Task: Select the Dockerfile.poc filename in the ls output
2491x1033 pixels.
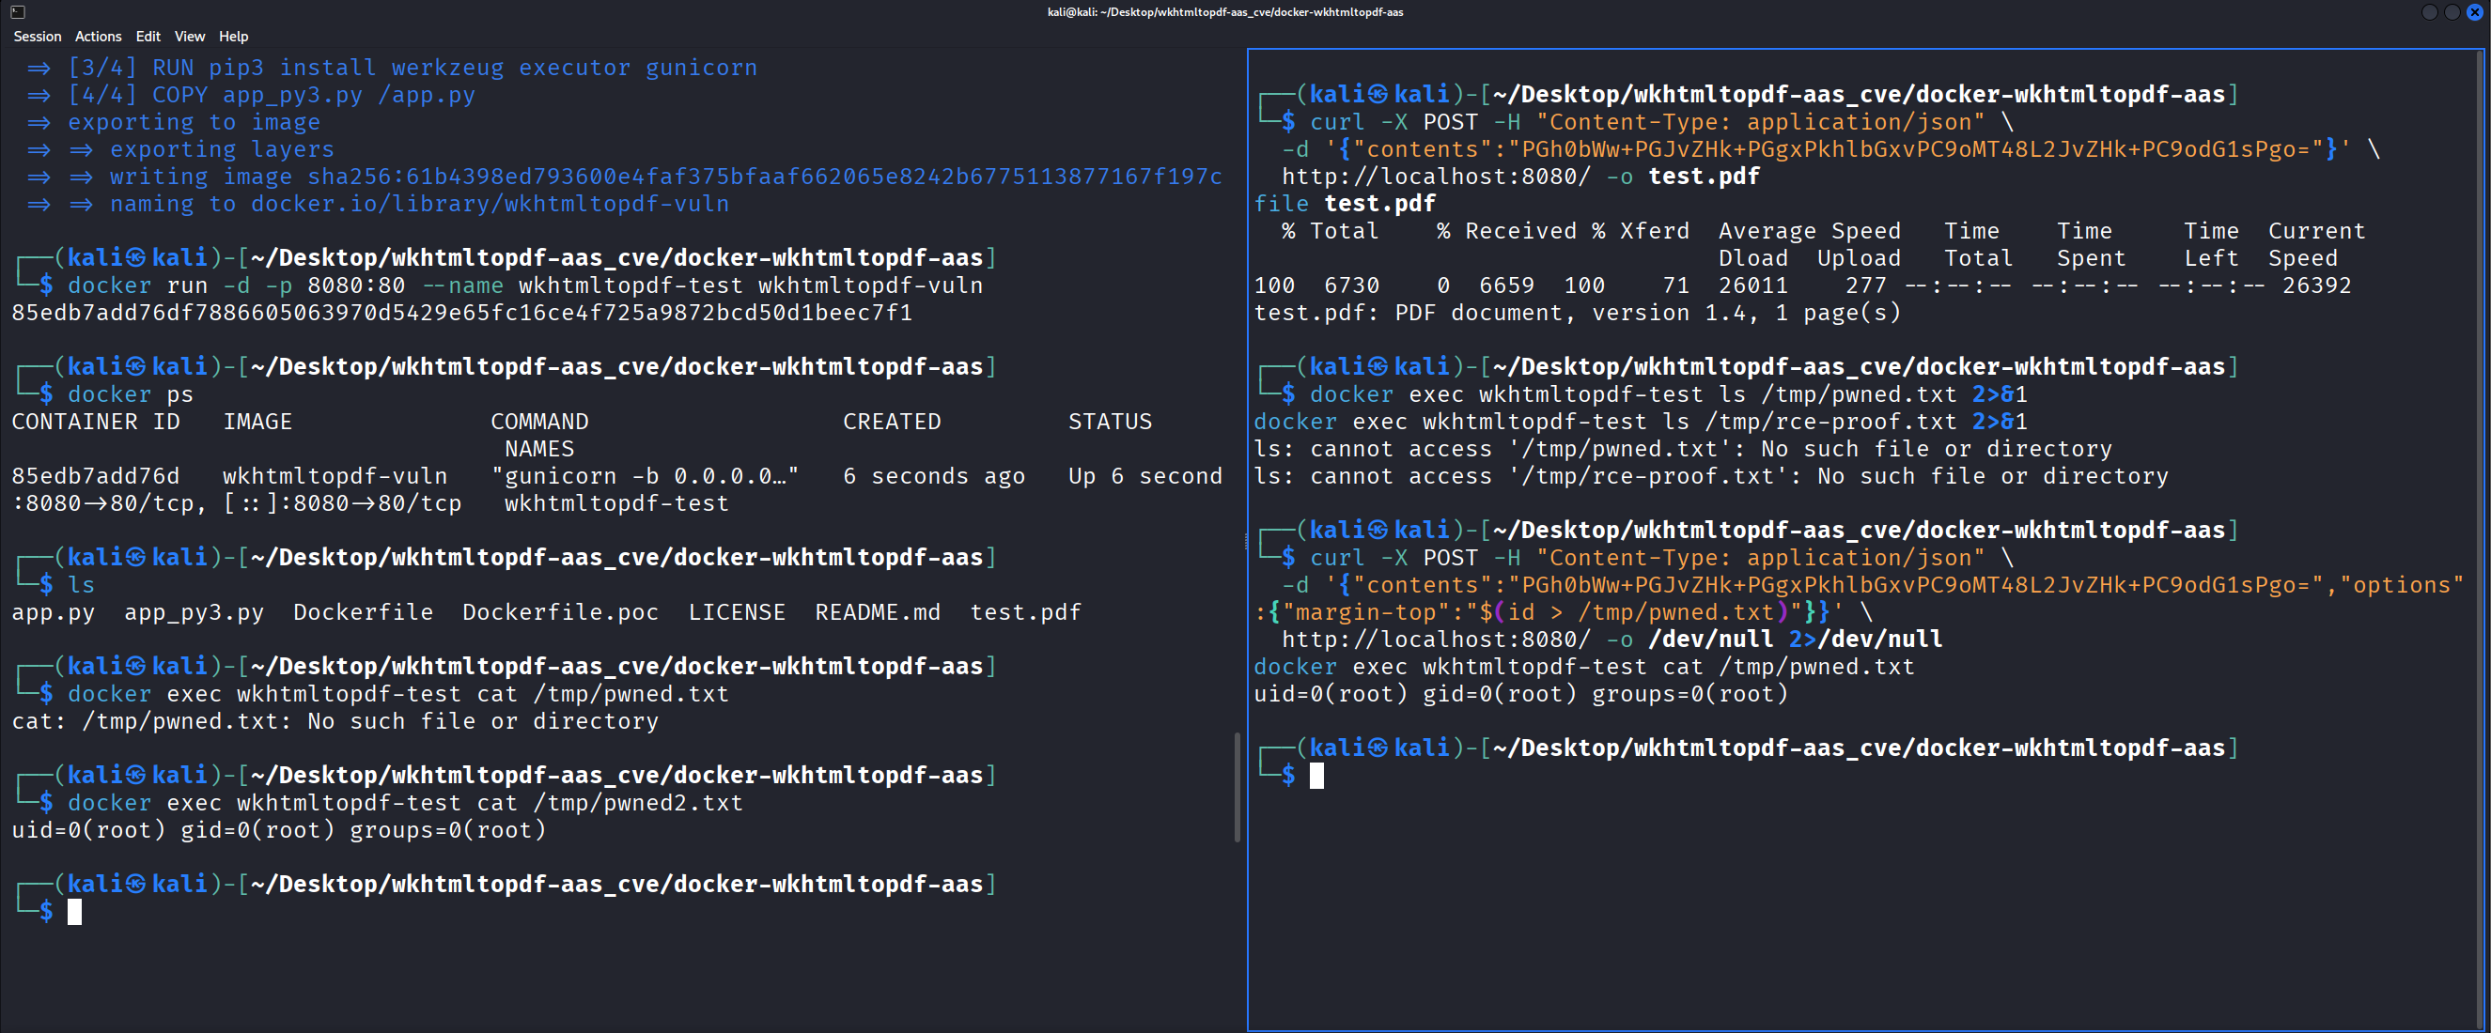Action: [x=559, y=611]
